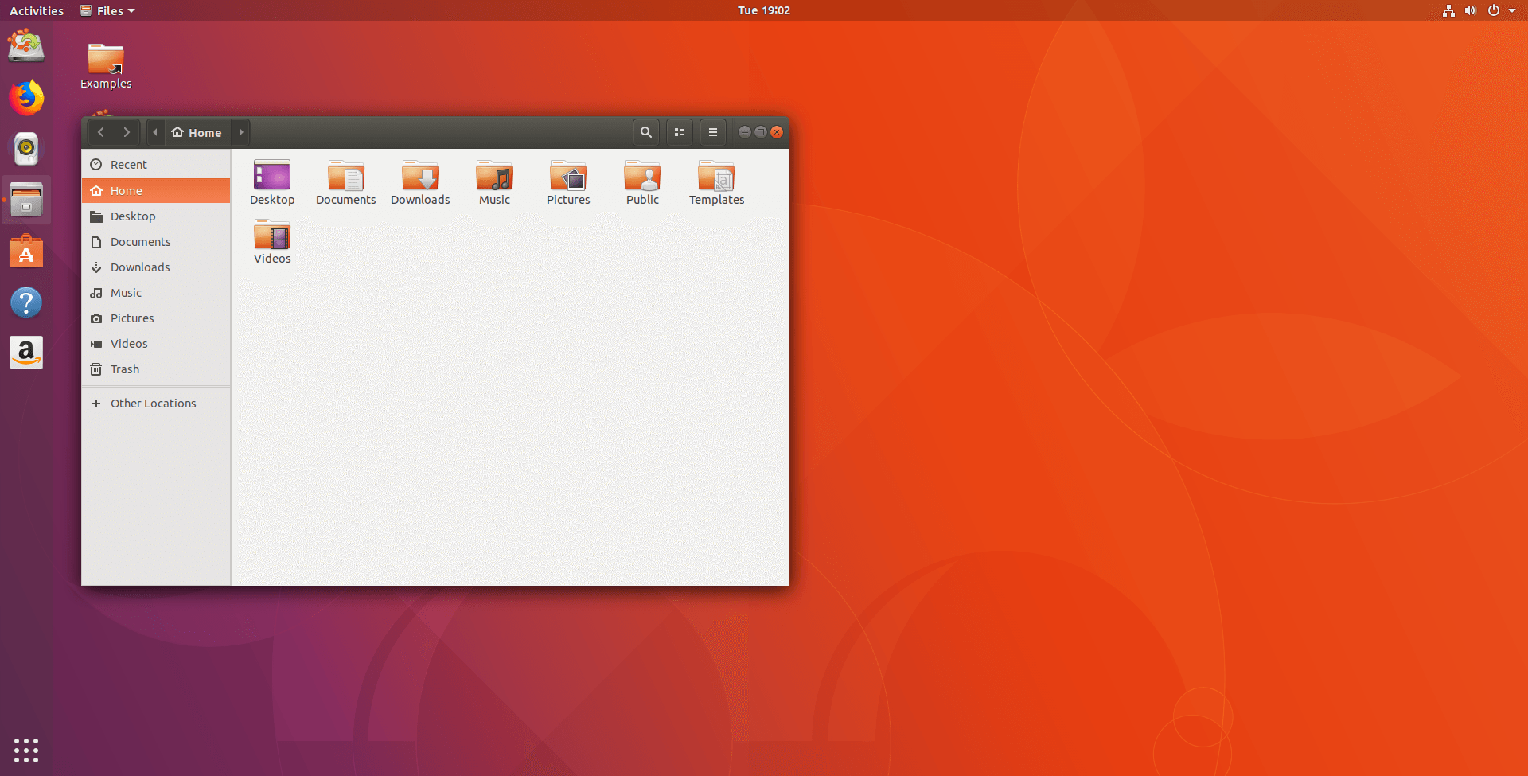Click the power icon in top bar
Viewport: 1528px width, 776px height.
1494,10
